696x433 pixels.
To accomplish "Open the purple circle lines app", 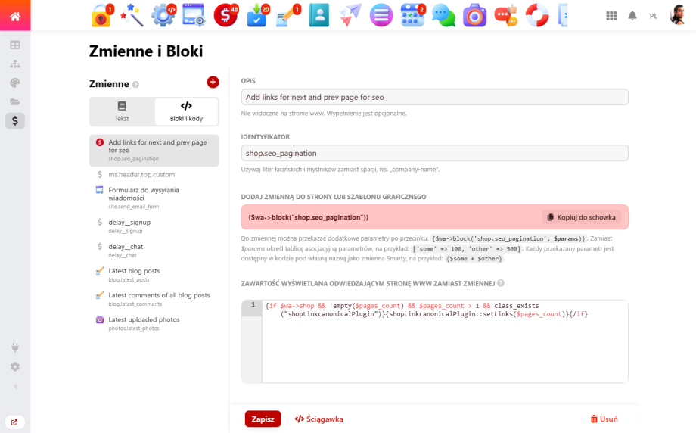I will point(381,16).
